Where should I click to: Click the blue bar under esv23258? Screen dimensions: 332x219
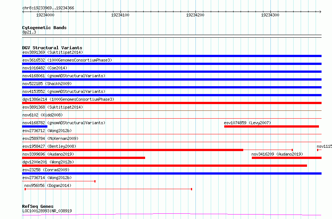[x=172, y=173]
